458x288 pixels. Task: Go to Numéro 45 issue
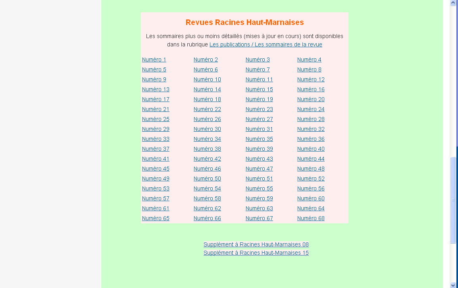coord(156,169)
